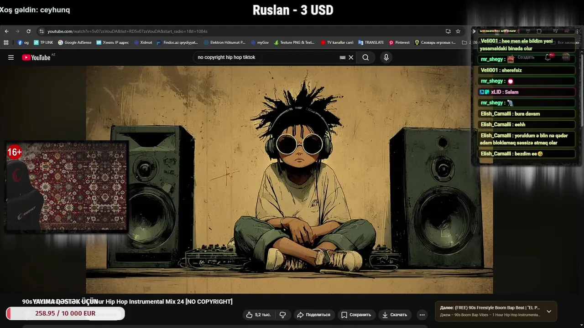
Task: Open the og Facebook bookmark
Action: tap(23, 42)
